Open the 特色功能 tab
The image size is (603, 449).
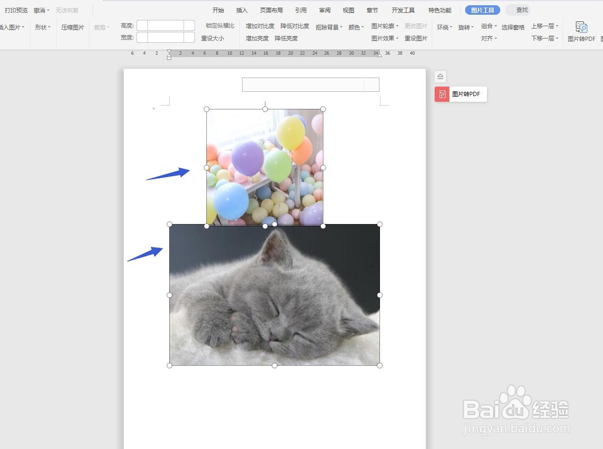(440, 10)
